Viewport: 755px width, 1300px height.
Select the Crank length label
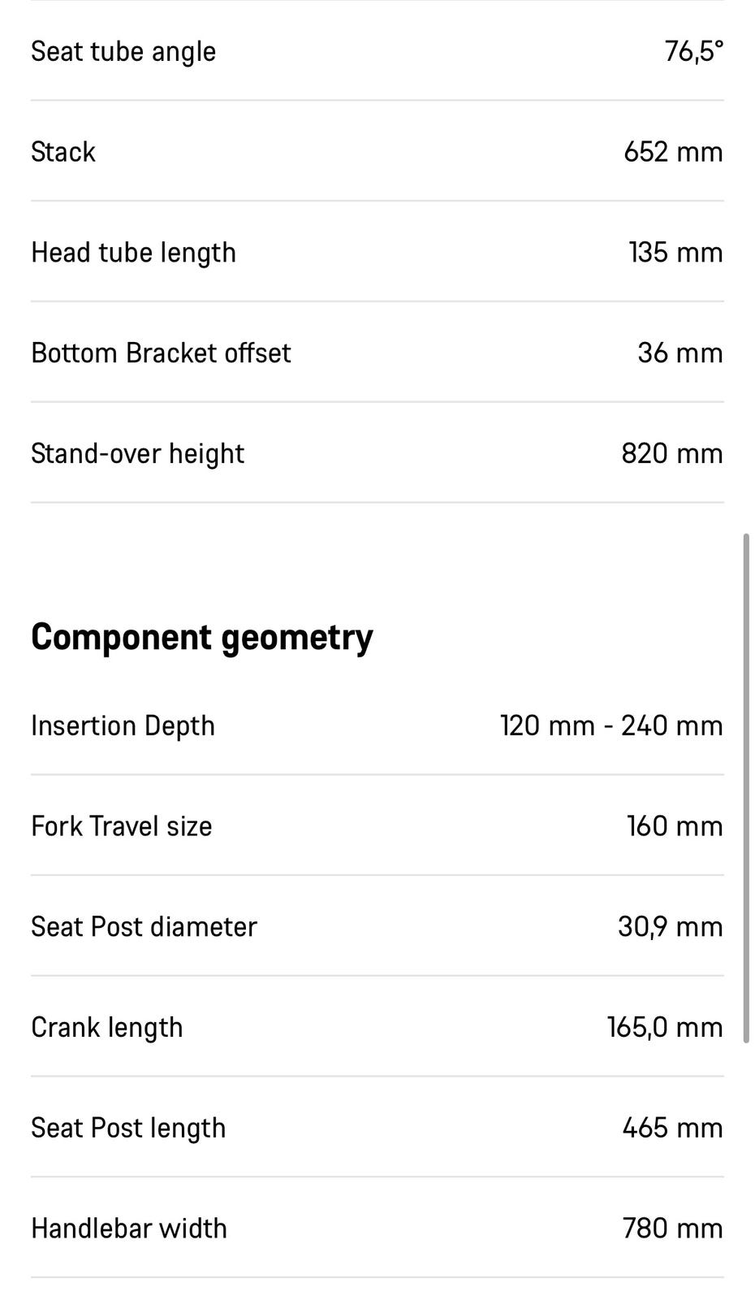click(x=107, y=1028)
